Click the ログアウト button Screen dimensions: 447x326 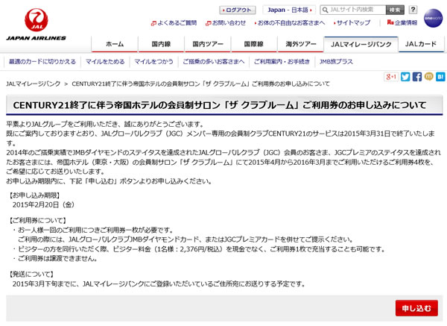(237, 10)
